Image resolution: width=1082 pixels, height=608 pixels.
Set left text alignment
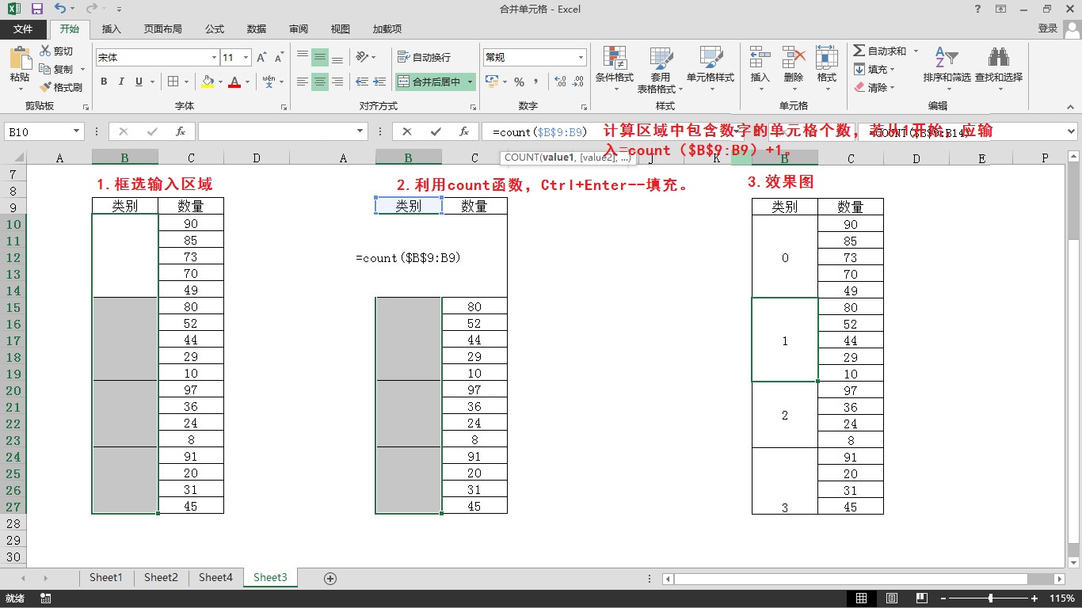pos(302,82)
